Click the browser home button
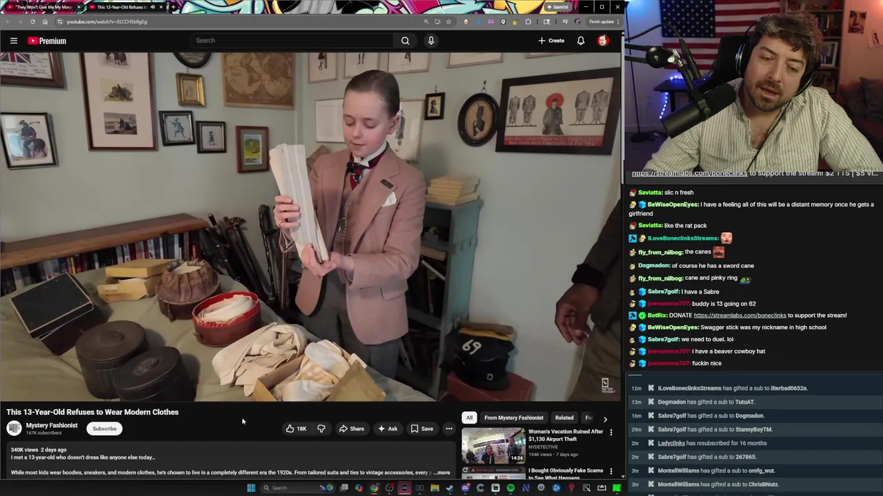This screenshot has width=883, height=496. (45, 21)
